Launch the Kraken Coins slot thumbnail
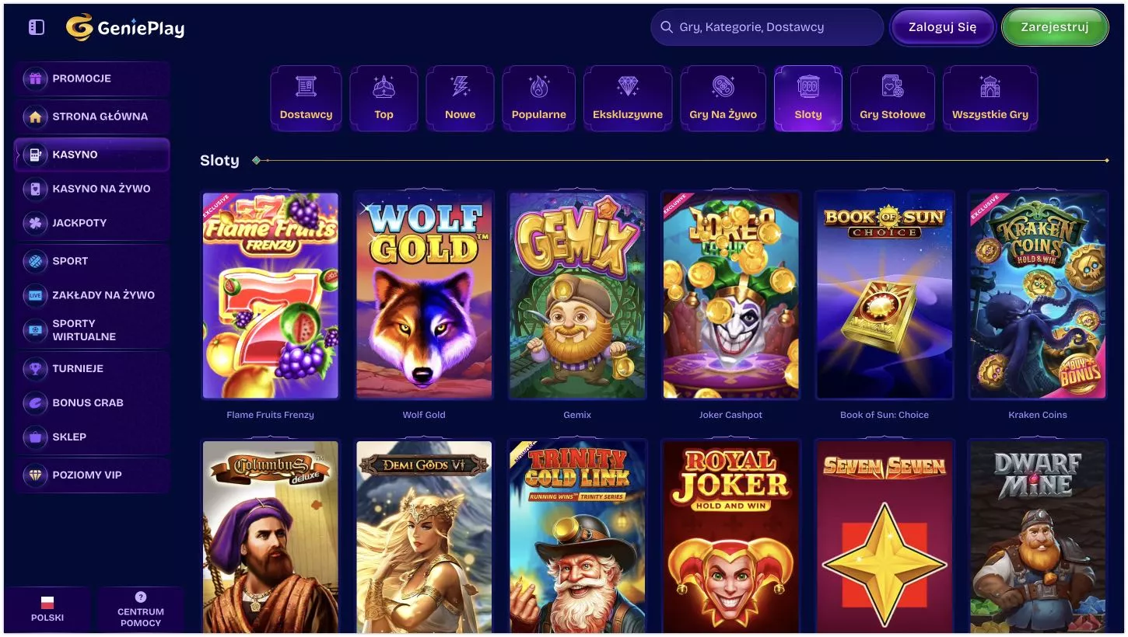1128x637 pixels. pyautogui.click(x=1038, y=296)
